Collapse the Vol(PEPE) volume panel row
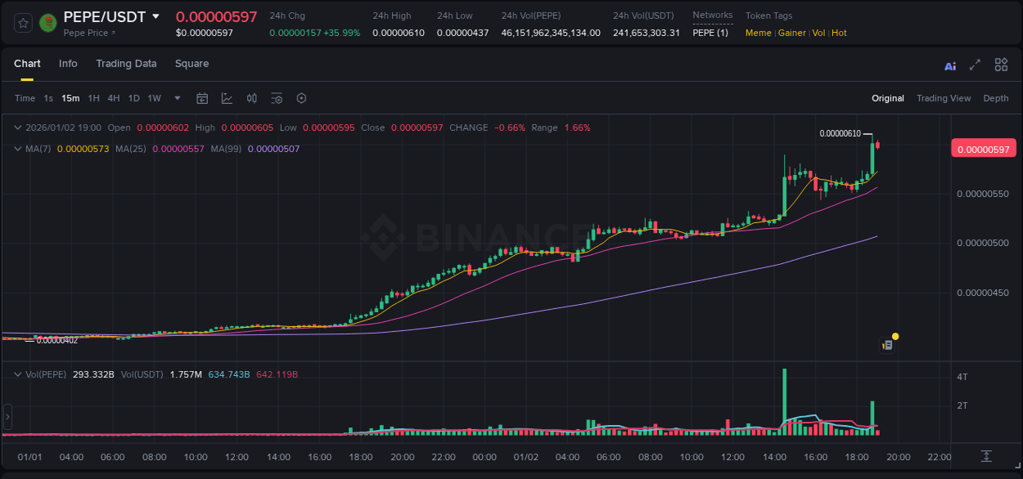Image resolution: width=1023 pixels, height=479 pixels. [x=16, y=372]
